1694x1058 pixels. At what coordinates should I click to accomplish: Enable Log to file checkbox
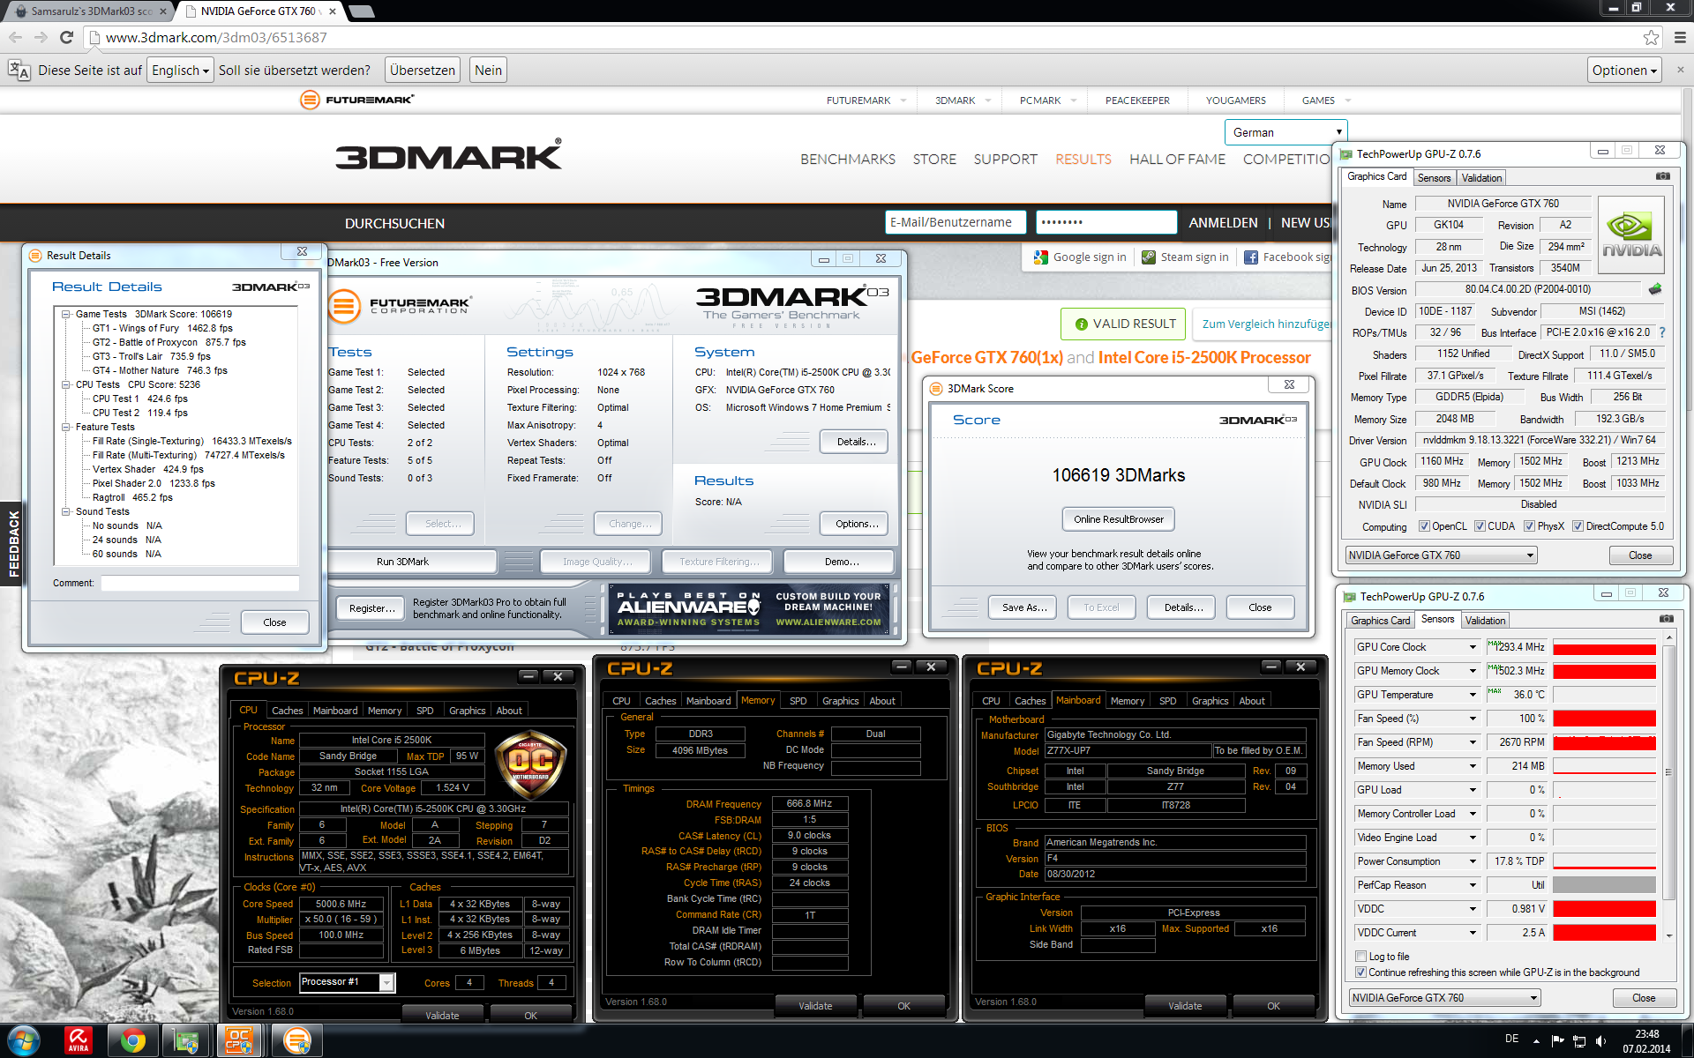[1360, 957]
